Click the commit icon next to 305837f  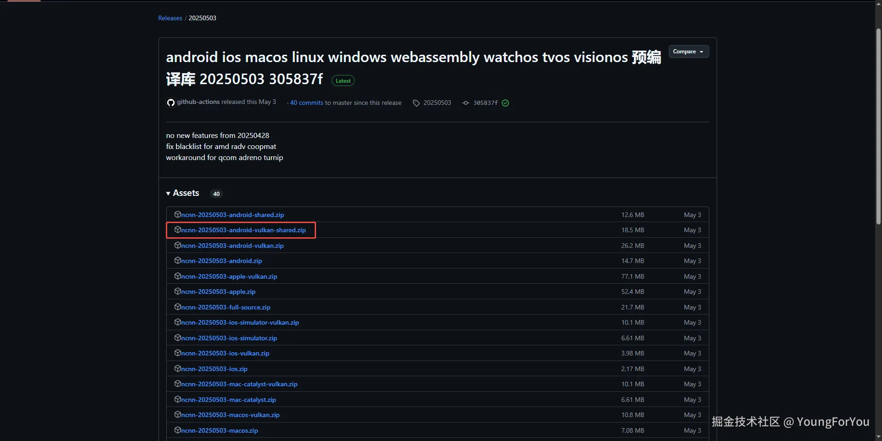coord(466,103)
